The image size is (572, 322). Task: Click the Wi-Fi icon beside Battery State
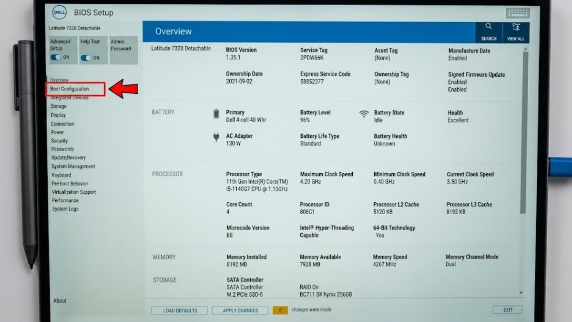[364, 114]
